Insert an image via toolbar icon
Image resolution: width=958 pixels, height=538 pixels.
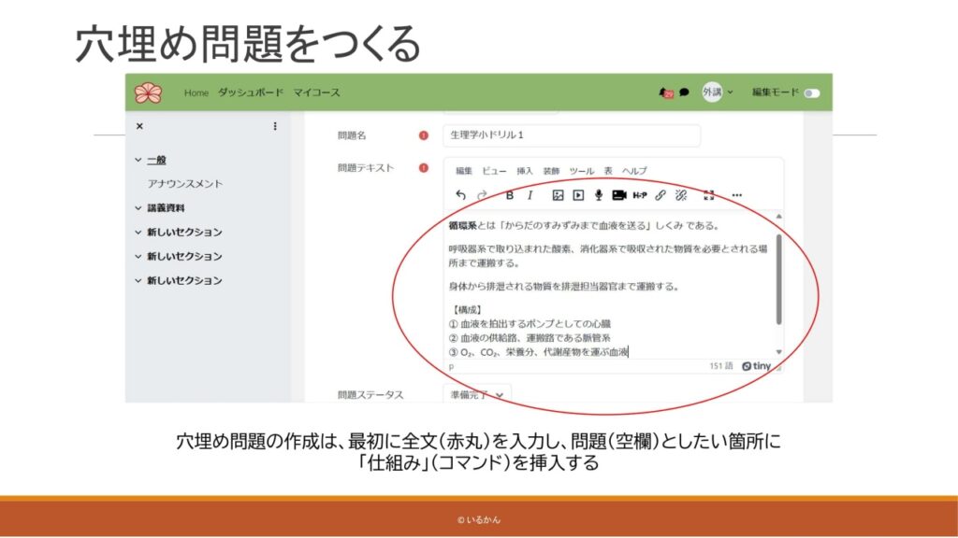coord(558,195)
